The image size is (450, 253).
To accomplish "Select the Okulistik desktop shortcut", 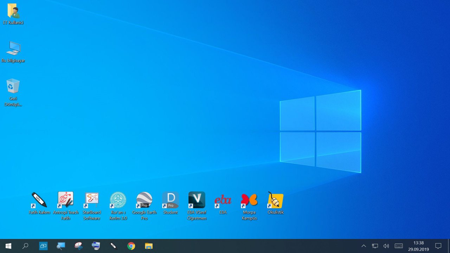I will coord(275,200).
